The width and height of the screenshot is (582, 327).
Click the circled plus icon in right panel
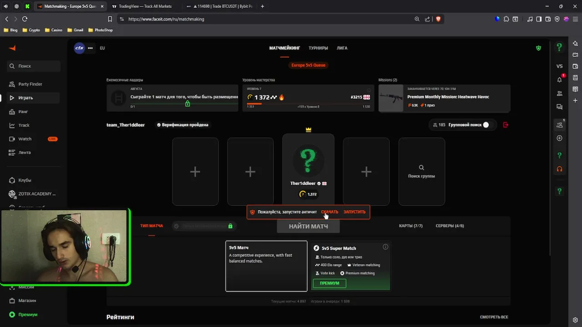[560, 138]
